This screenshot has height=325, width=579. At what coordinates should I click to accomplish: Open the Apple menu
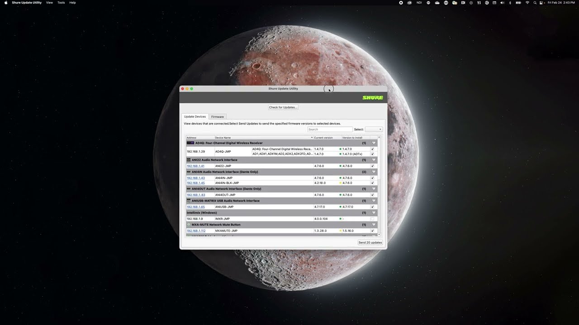(6, 3)
